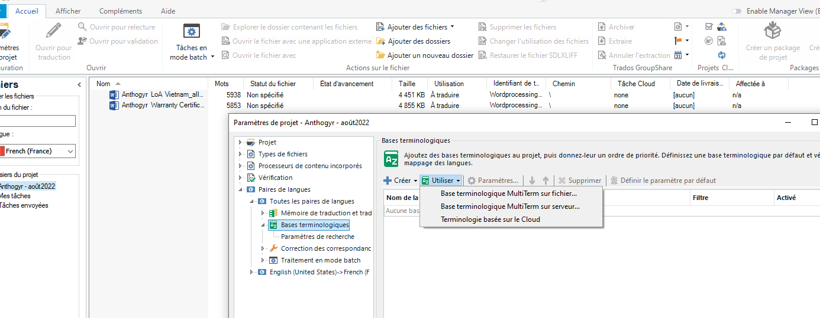Switch to the Compléments ribbon tab

(121, 11)
